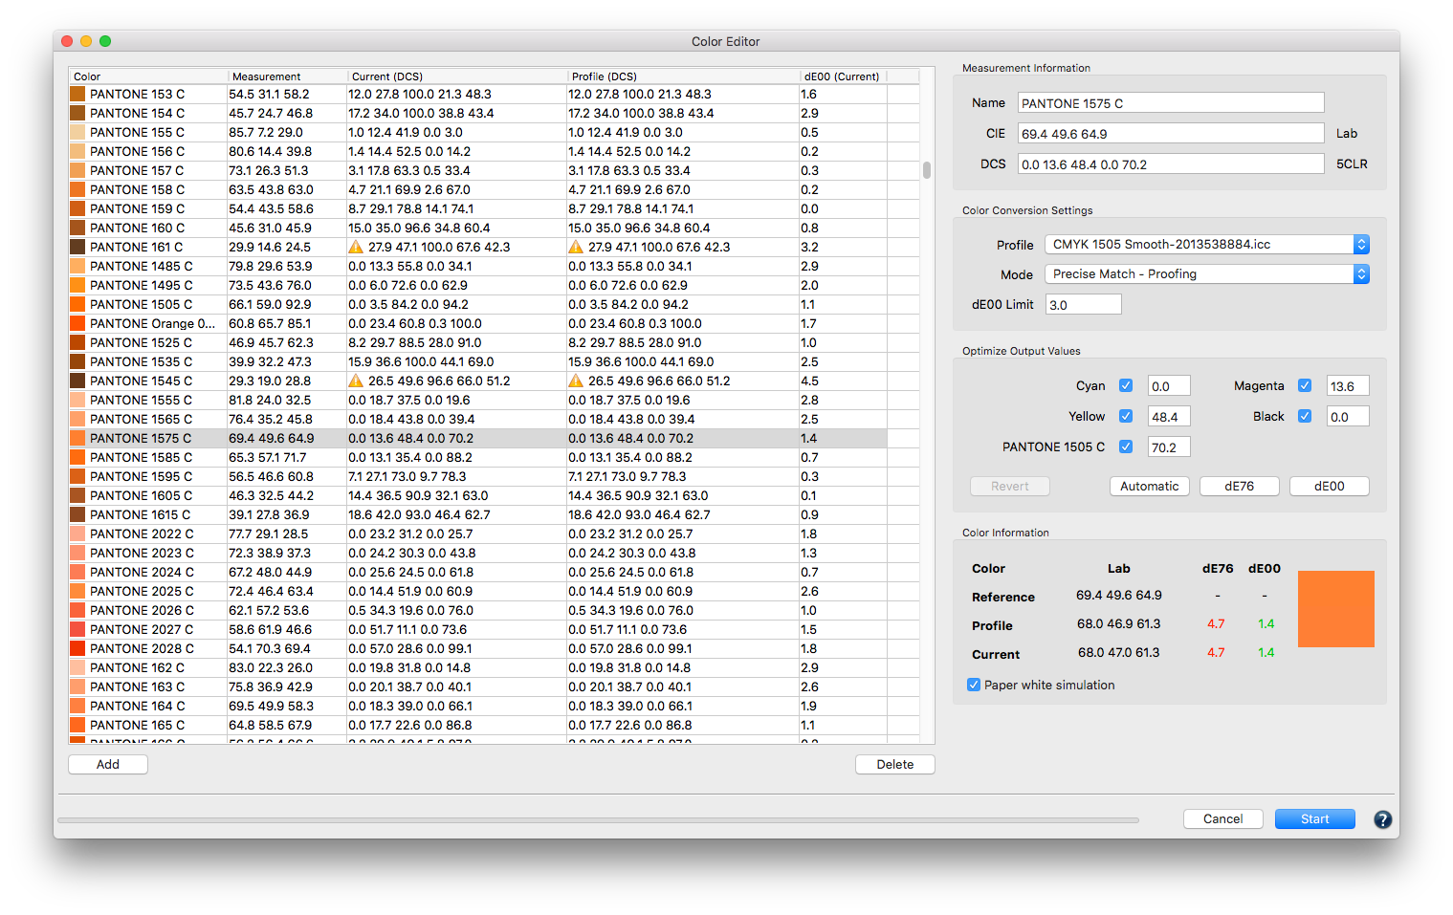The width and height of the screenshot is (1453, 915).
Task: Click the Name input field
Action: point(1171,103)
